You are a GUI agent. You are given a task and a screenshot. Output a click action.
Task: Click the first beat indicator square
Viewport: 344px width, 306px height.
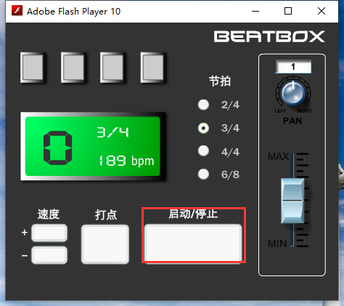[33, 68]
